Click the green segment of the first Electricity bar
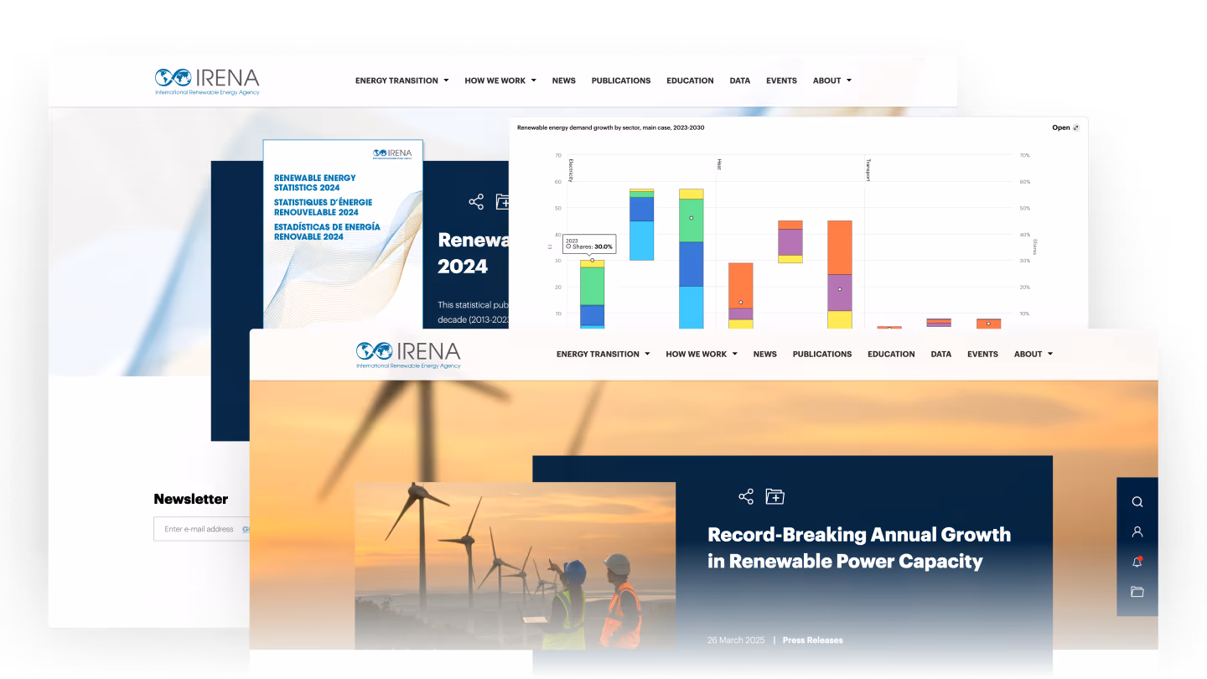 click(x=592, y=286)
